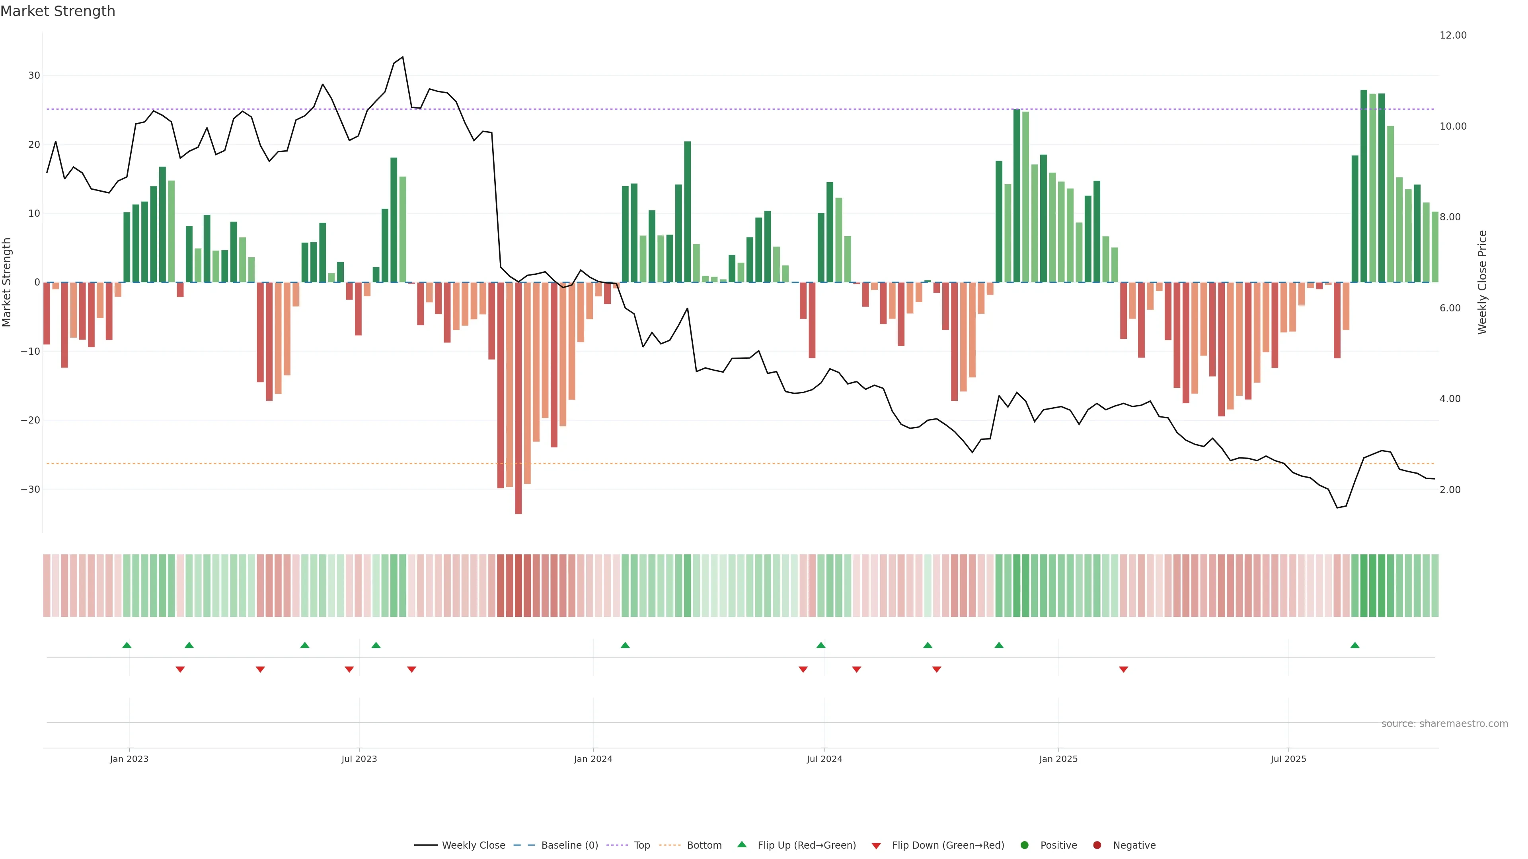Click the Weekly Close Price axis title
Image resolution: width=1528 pixels, height=859 pixels.
(1482, 282)
